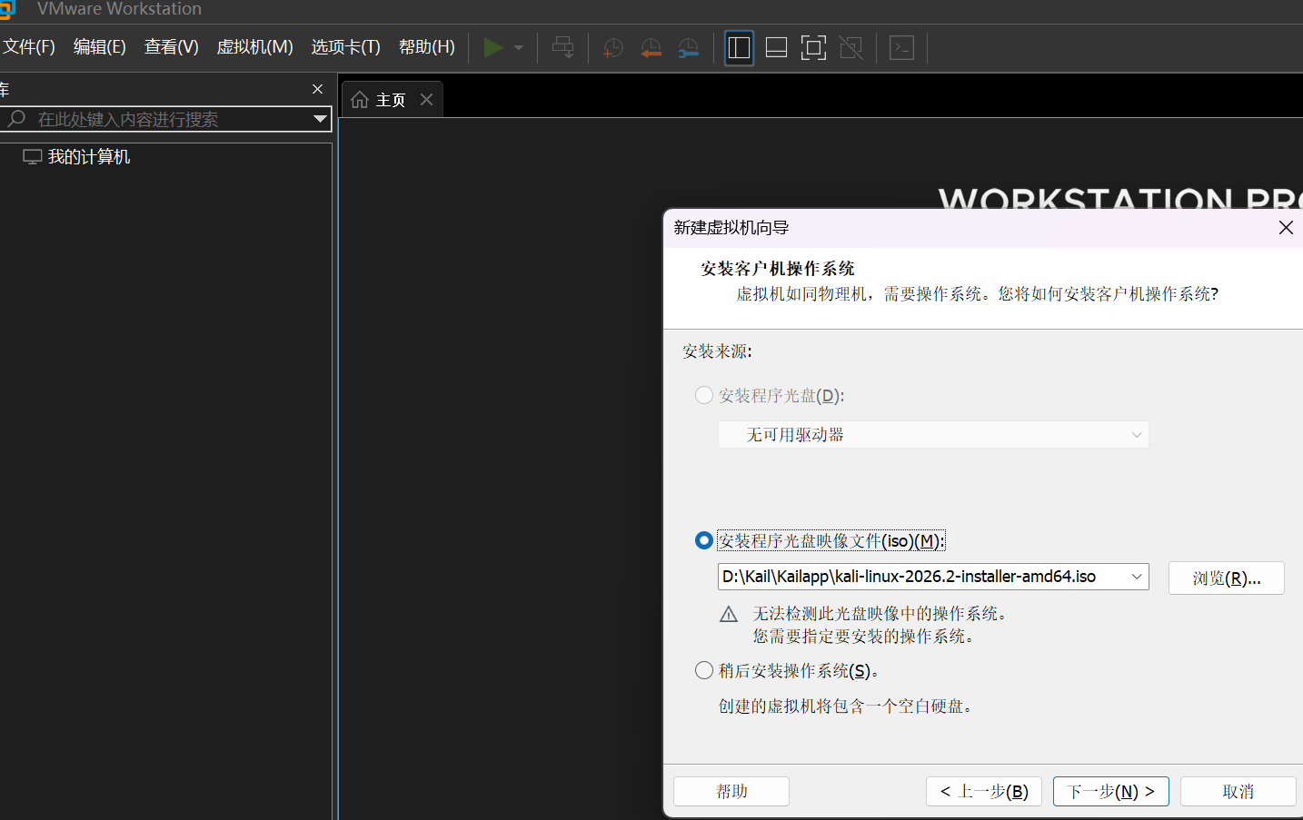Viewport: 1303px width, 820px height.
Task: Click the green power-on play button
Action: [493, 47]
